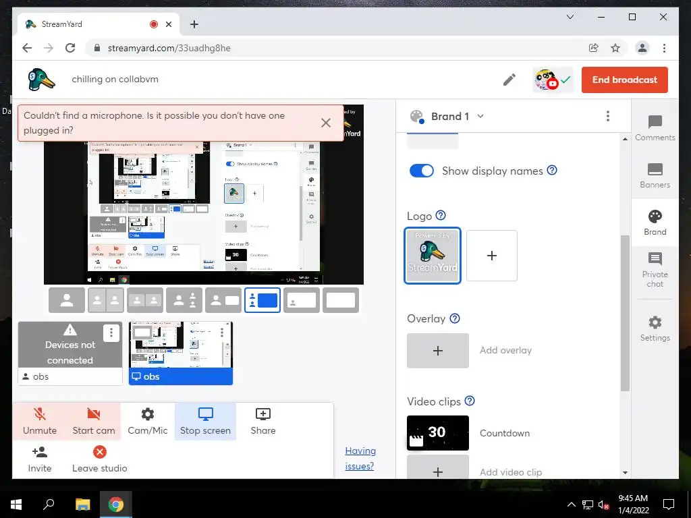Screen dimensions: 691x518
Task: Open Chrome profile avatar menu
Action: pos(642,48)
